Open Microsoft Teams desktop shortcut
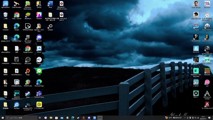The width and height of the screenshot is (213, 120). click(39, 94)
